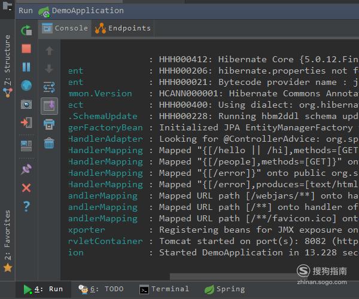Rerun DemoApplication with green rerun icon
This screenshot has height=299, width=359.
click(x=26, y=30)
